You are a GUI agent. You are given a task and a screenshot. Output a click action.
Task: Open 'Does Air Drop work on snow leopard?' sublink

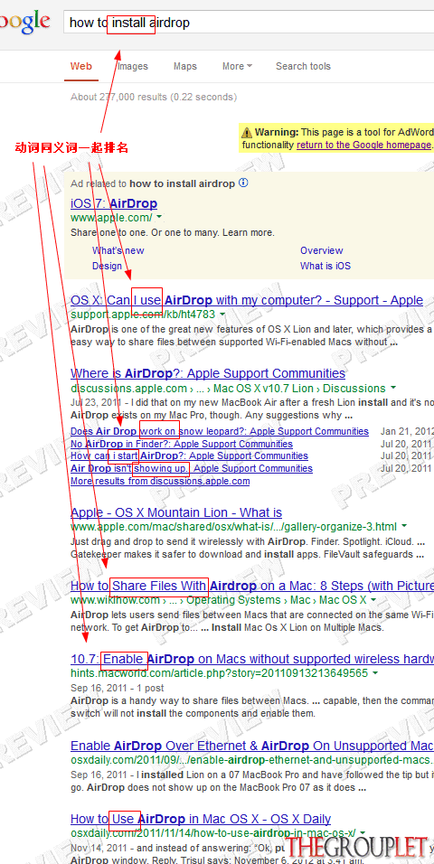pos(220,431)
